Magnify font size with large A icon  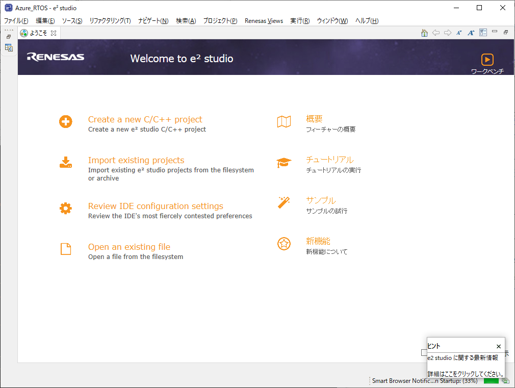[471, 33]
